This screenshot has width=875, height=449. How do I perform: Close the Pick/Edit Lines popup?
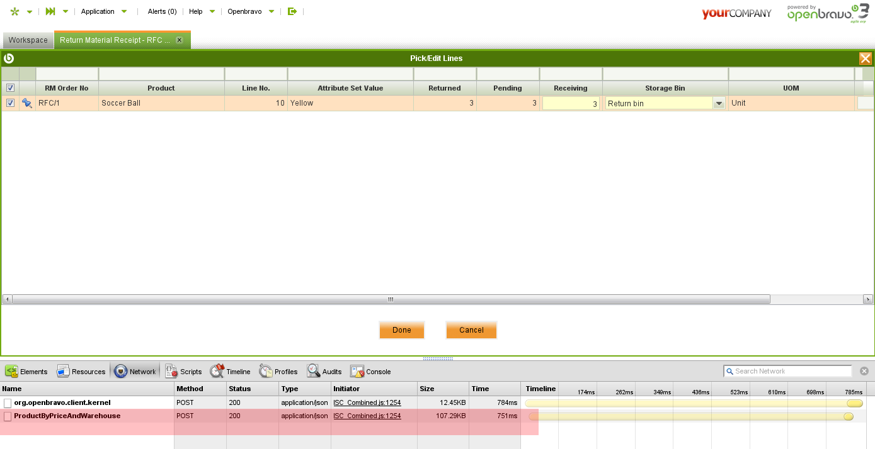pos(865,58)
